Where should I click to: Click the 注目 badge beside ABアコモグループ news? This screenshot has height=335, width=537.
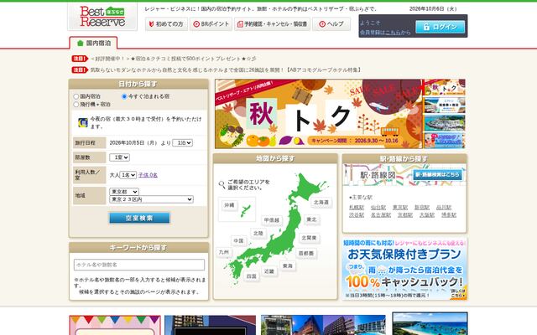pos(80,70)
